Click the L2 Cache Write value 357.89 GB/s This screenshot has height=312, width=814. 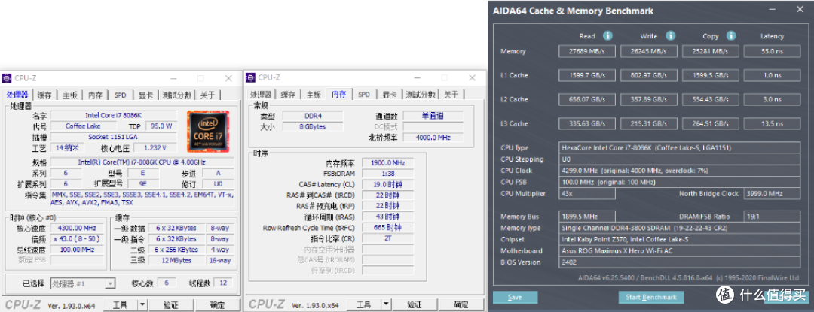pyautogui.click(x=648, y=99)
